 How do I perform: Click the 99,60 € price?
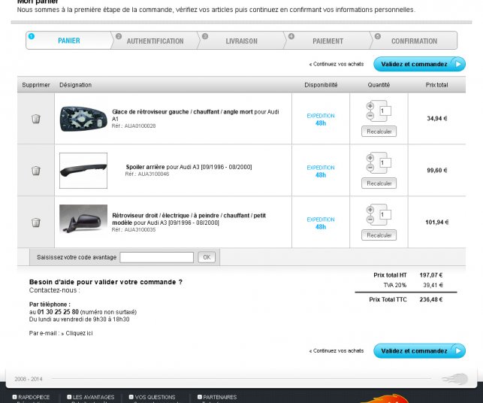tap(436, 170)
